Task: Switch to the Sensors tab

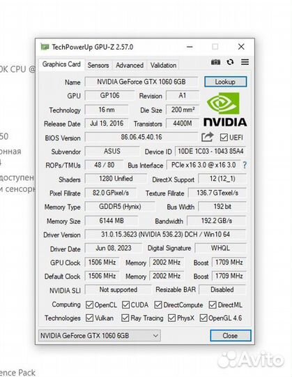Action: tap(98, 65)
